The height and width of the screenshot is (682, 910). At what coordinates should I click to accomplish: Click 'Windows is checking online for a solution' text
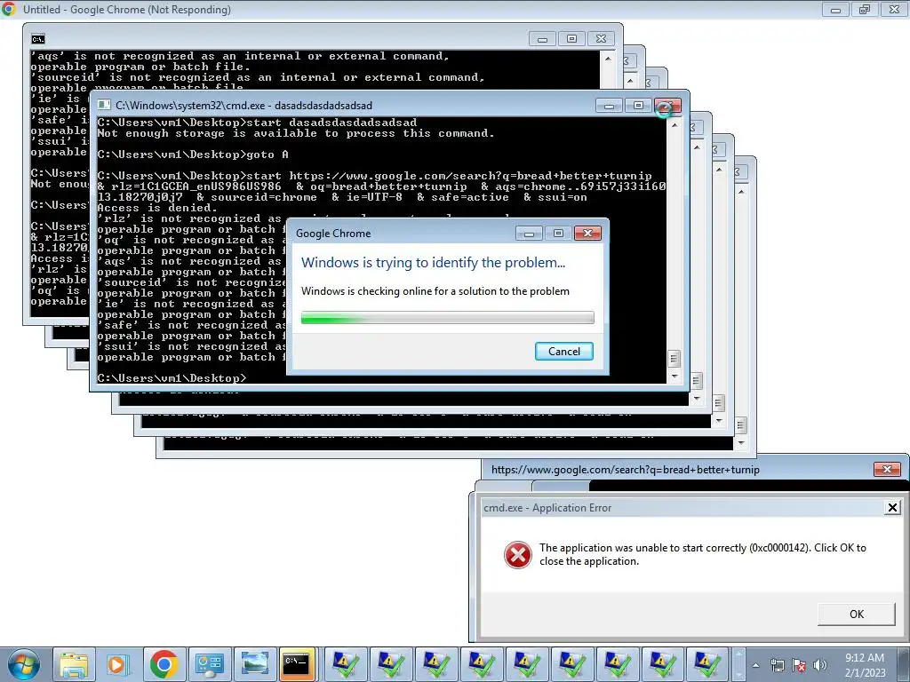tap(435, 291)
